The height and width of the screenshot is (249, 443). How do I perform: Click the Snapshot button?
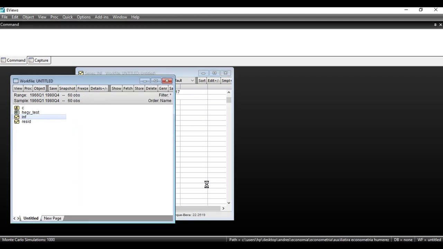point(67,88)
